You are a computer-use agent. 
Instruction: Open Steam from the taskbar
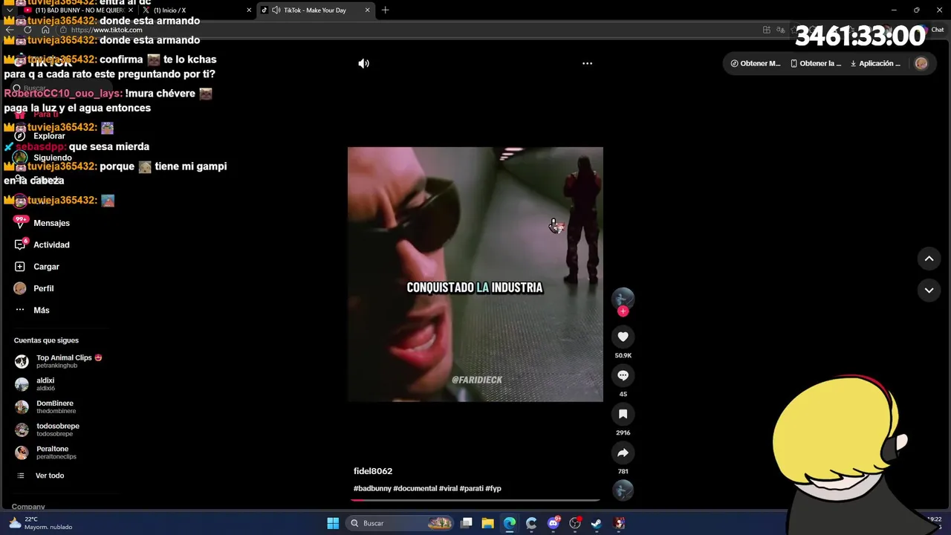(x=597, y=523)
